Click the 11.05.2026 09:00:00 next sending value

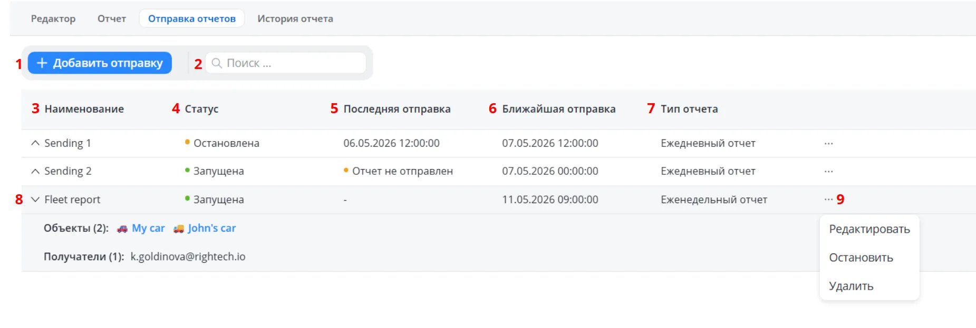pyautogui.click(x=550, y=200)
